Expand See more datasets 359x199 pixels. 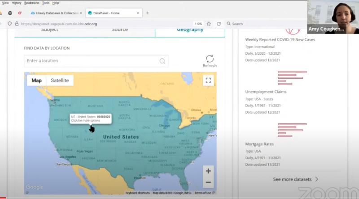(x=296, y=179)
